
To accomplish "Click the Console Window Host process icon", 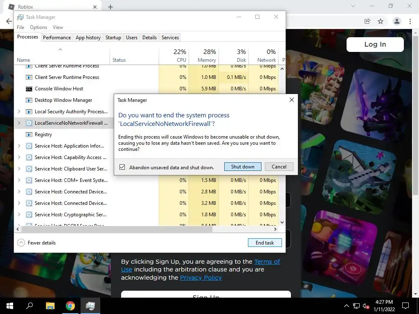I will click(x=29, y=89).
